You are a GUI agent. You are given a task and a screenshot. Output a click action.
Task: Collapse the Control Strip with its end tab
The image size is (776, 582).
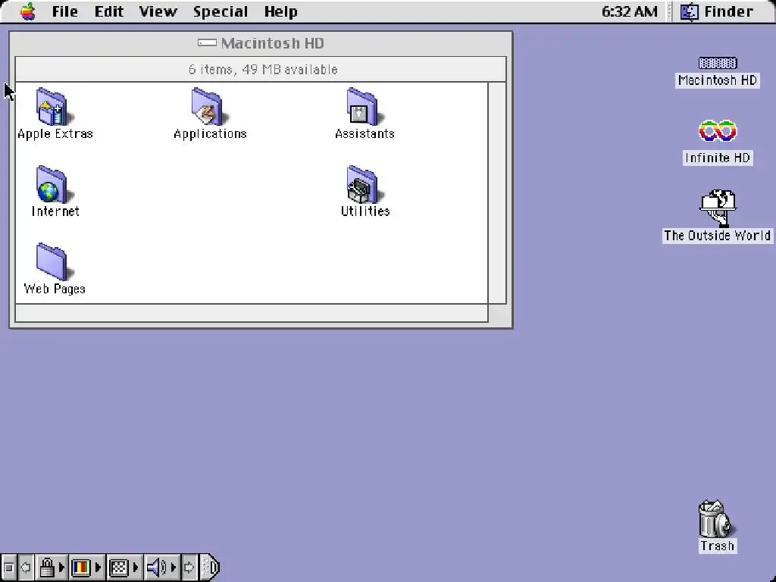pos(211,568)
